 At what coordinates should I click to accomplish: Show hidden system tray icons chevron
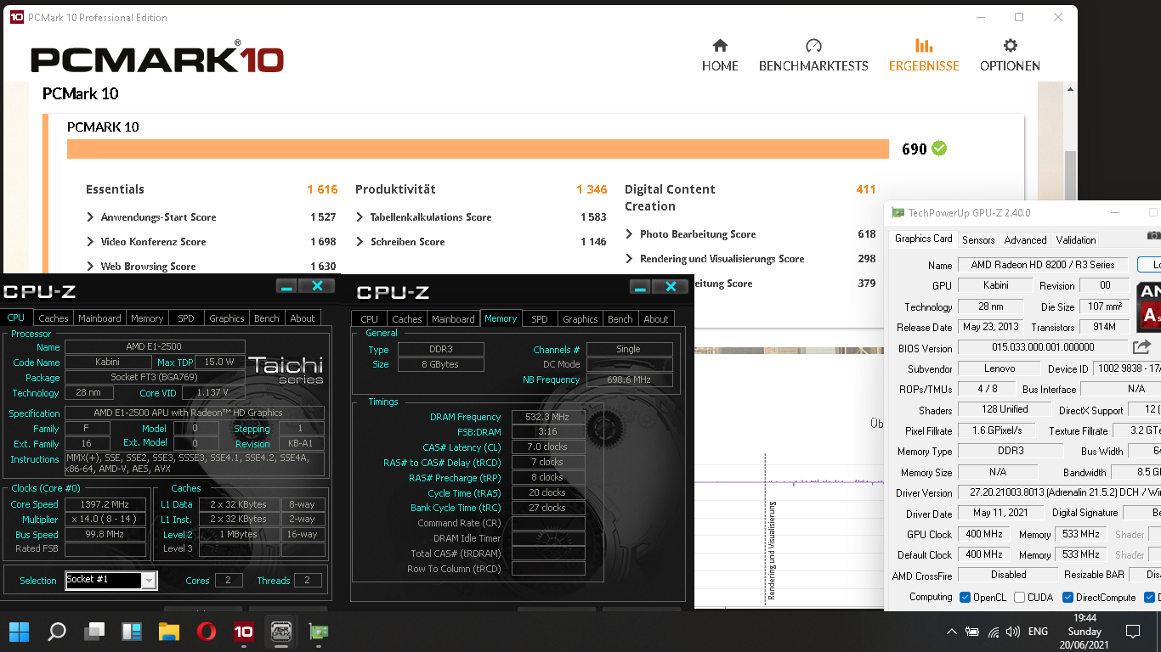point(951,632)
